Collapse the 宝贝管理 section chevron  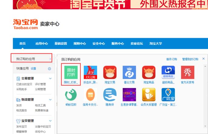coord(50,121)
